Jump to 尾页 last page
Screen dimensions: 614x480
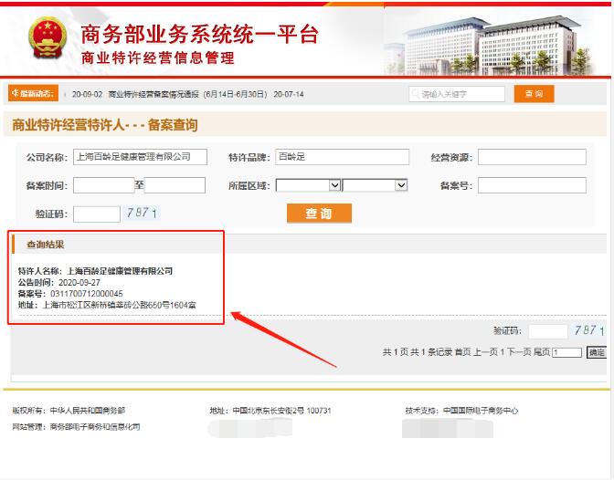click(x=541, y=352)
